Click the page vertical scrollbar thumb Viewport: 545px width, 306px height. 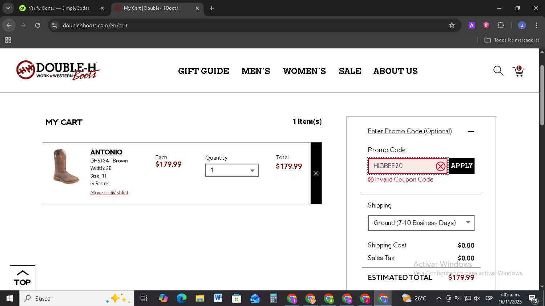[542, 95]
